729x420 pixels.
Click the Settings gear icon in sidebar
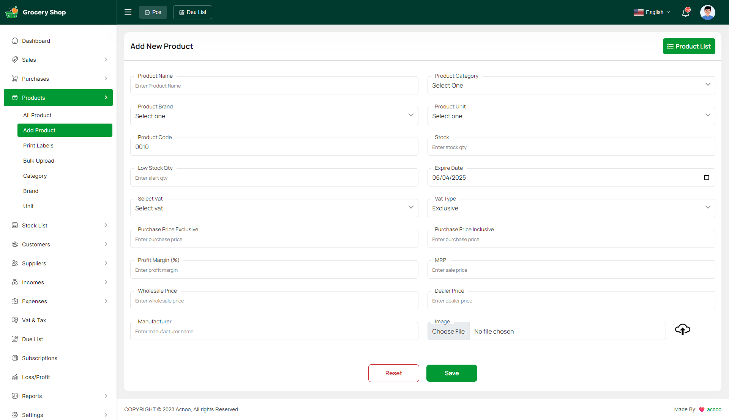point(15,415)
